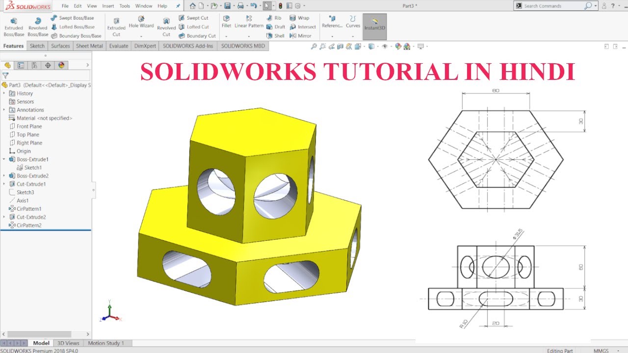Activate the Revolved Cut tool
Screen dimensions: 628x353
(166, 27)
